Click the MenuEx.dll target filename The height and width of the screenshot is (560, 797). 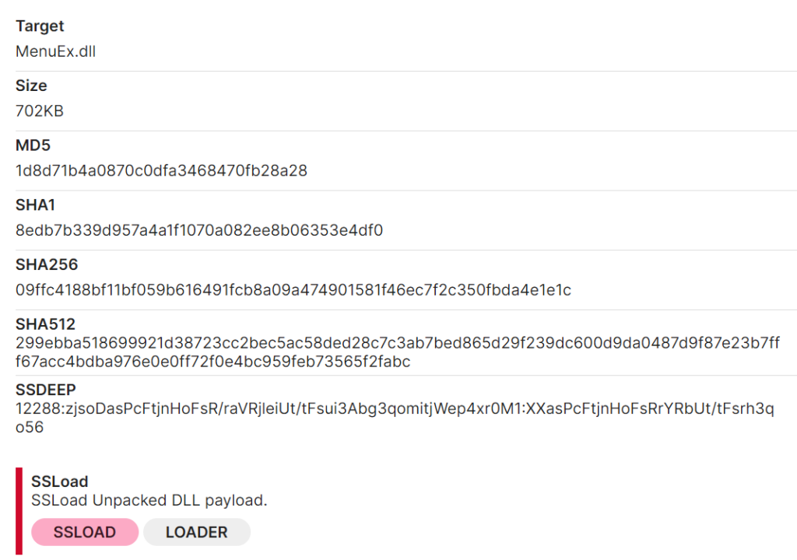[x=55, y=51]
